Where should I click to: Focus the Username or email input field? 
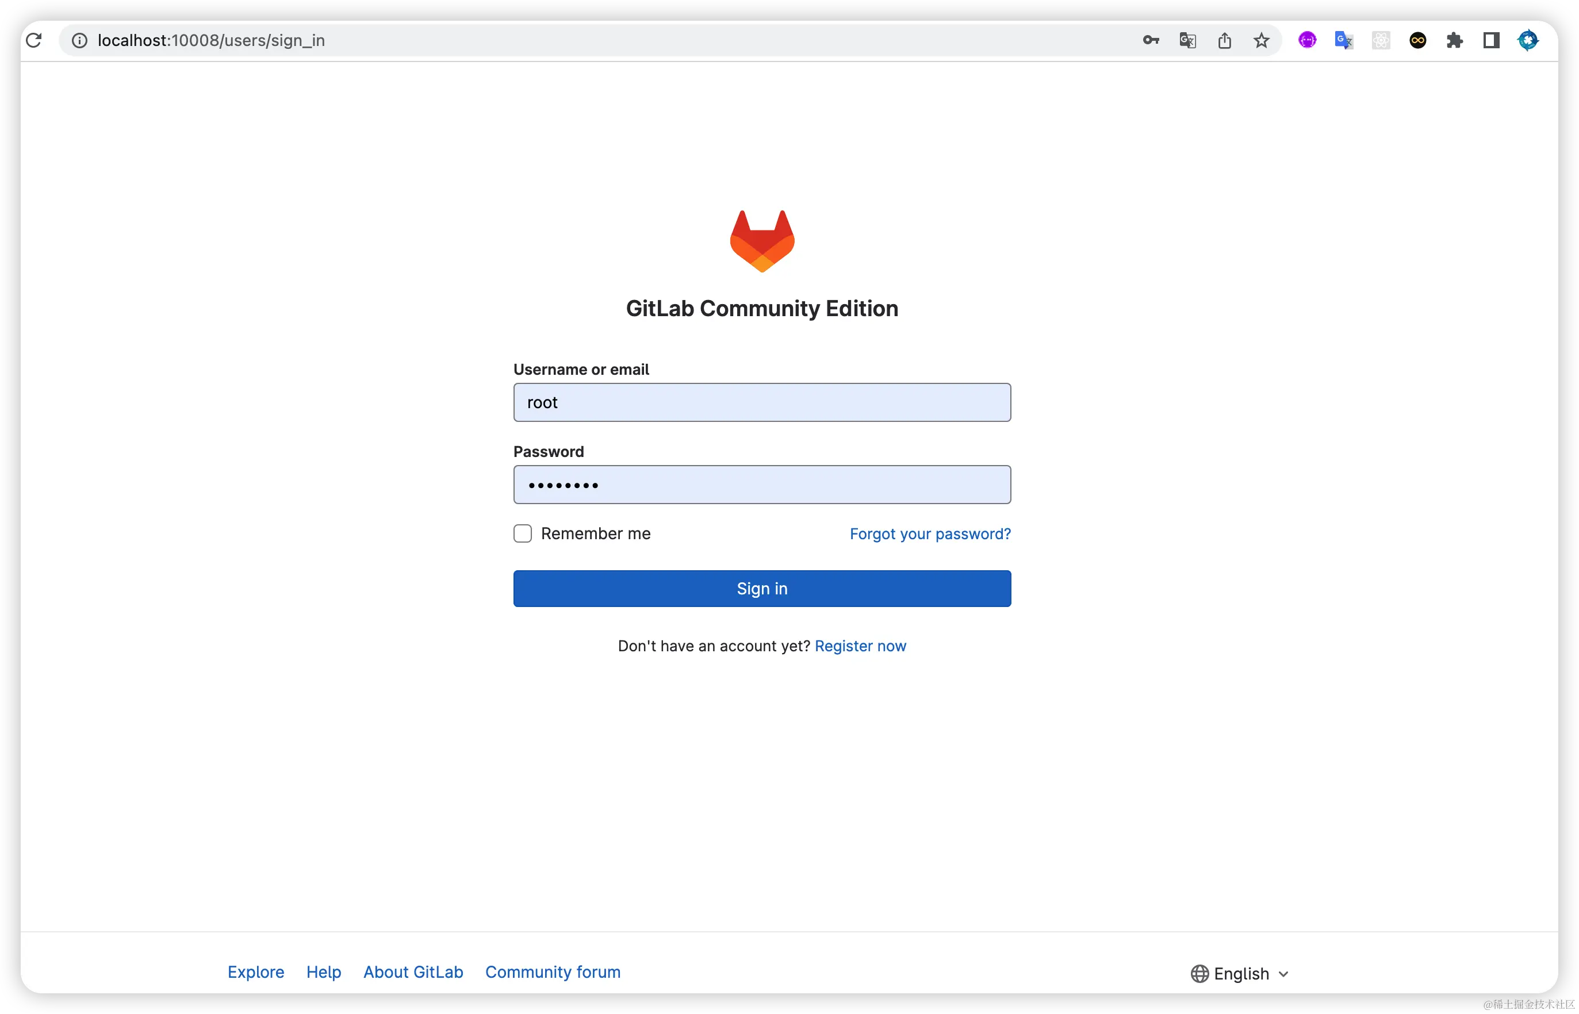[762, 402]
